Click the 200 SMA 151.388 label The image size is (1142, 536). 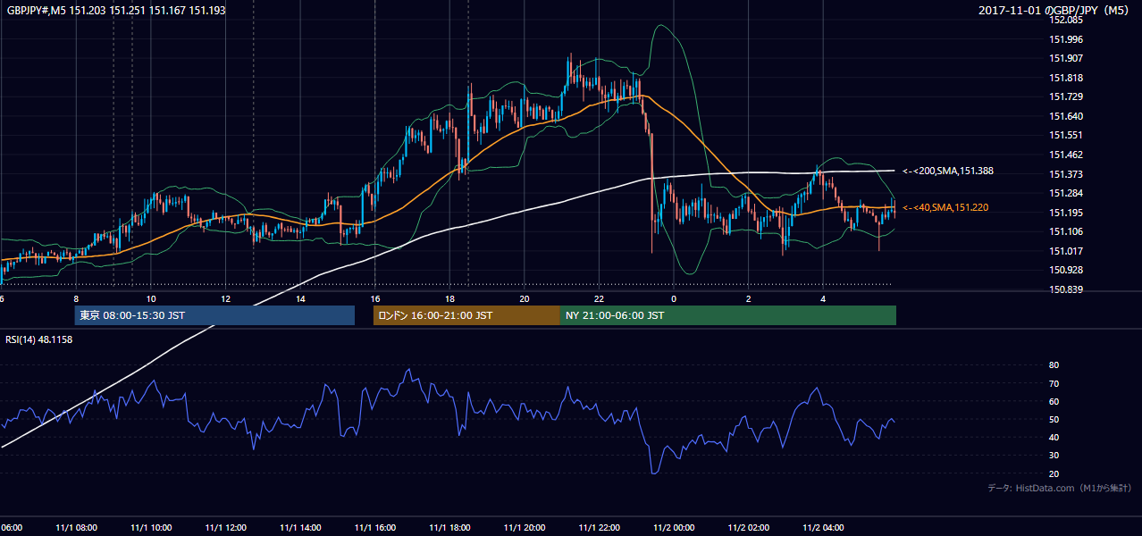[948, 171]
